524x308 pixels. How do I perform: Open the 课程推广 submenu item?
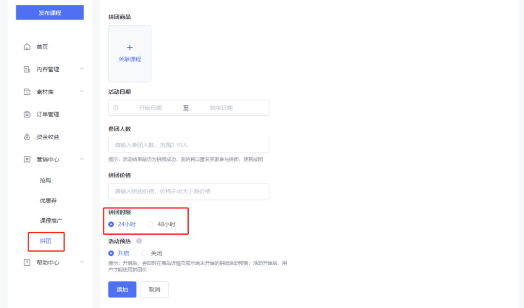point(51,221)
